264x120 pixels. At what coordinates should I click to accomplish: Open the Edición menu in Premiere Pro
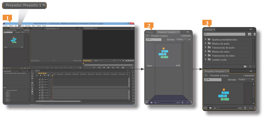(11, 26)
